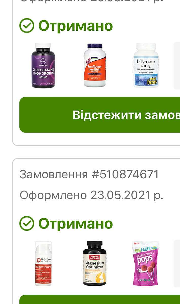The height and width of the screenshot is (304, 180).
Task: Click the Відстежити замовлення button
Action: (100, 115)
